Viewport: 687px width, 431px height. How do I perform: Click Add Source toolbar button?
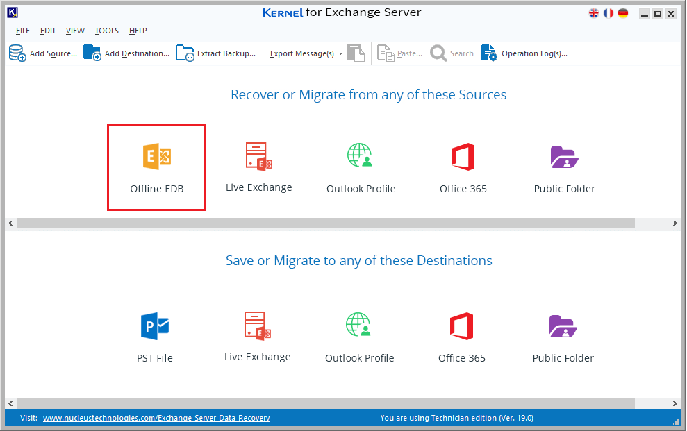(43, 53)
